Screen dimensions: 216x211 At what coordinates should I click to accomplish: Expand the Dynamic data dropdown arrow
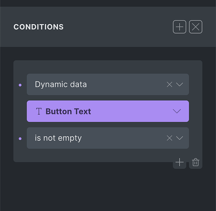click(x=179, y=84)
